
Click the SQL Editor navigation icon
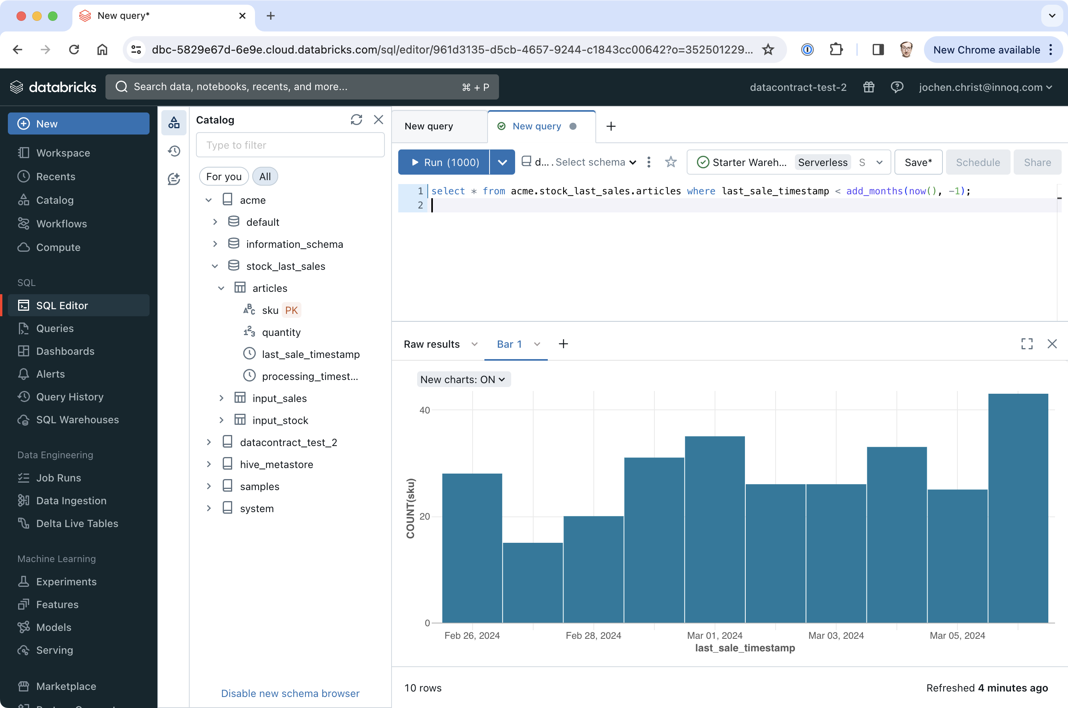click(x=23, y=305)
